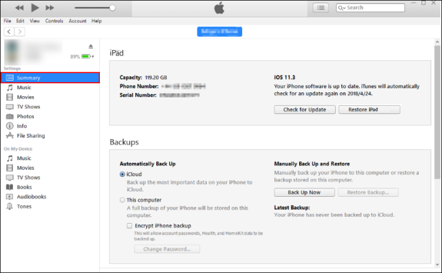
Task: Click the volume slider knob
Action: [113, 8]
